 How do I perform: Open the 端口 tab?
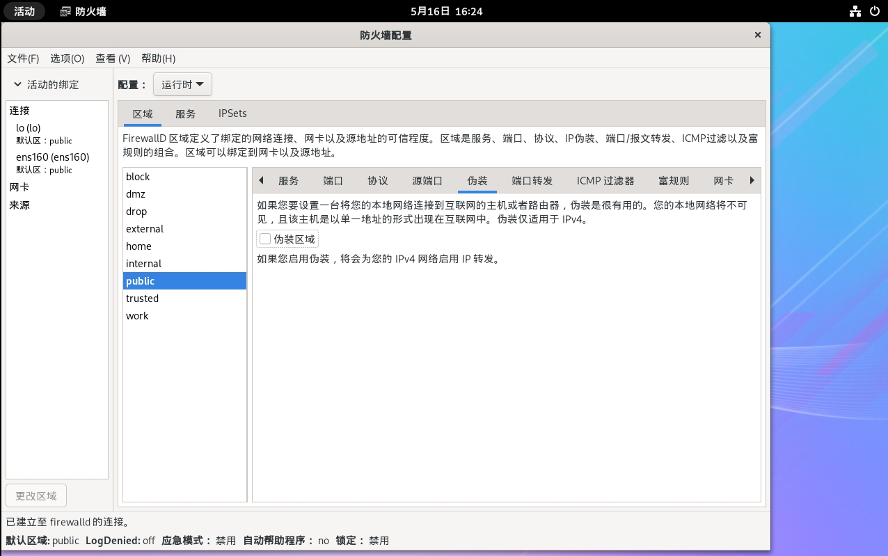pyautogui.click(x=333, y=180)
